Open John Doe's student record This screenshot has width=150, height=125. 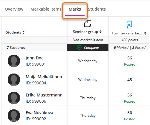34,58
